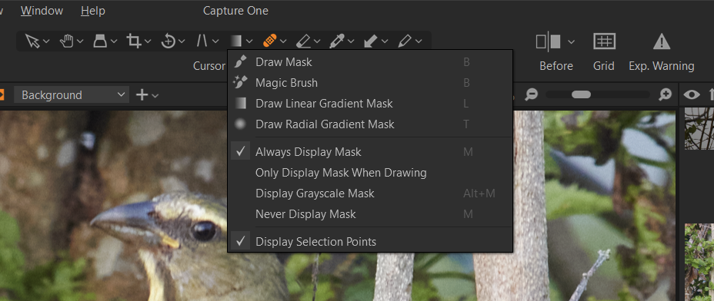Screen dimensions: 714x301
Task: Open dropdown arrow beside Pan tool
Action: pos(80,41)
